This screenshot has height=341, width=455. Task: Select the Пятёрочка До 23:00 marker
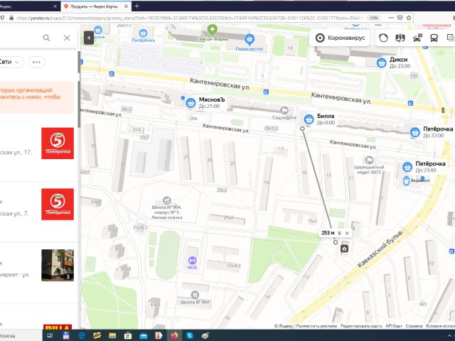point(407,167)
